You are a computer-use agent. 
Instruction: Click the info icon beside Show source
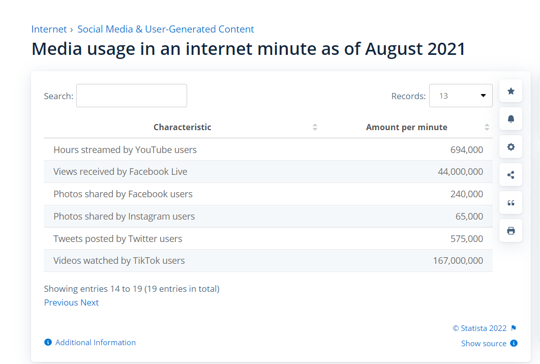pos(514,343)
